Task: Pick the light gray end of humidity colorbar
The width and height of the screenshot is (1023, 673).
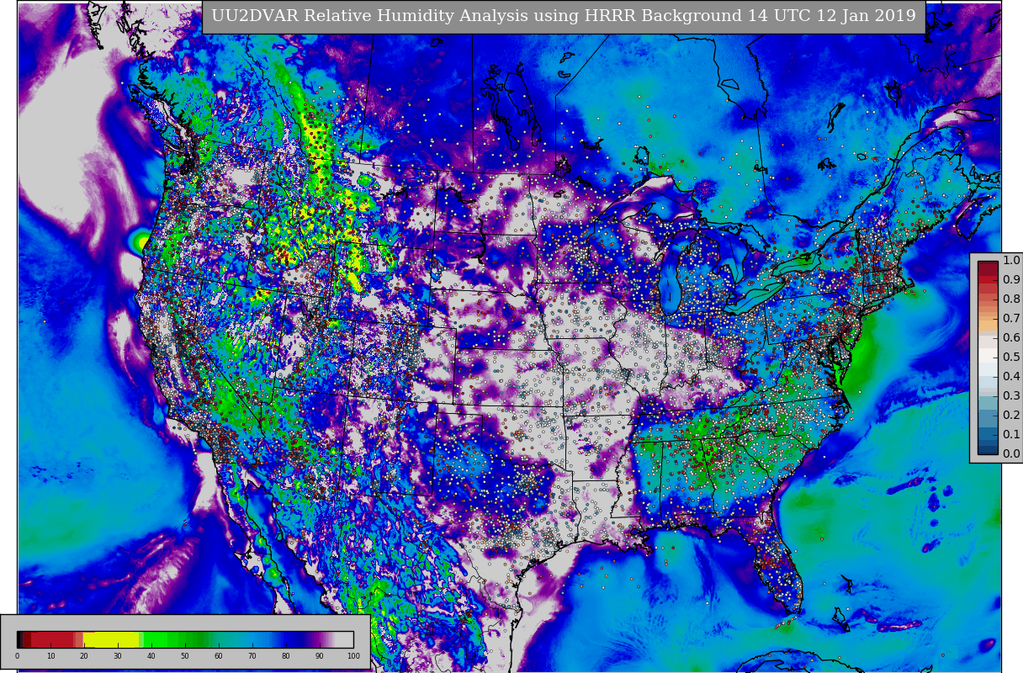Action: tap(345, 639)
